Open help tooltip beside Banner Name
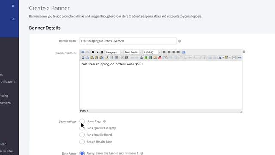The width and height of the screenshot is (275, 155). tap(180, 41)
